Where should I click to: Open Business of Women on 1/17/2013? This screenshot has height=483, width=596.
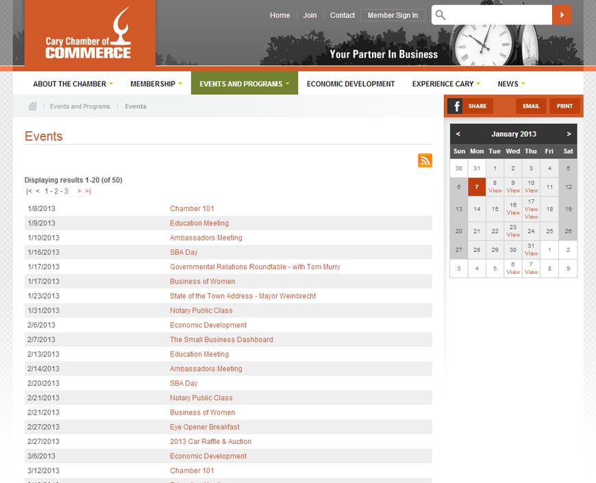coord(203,282)
